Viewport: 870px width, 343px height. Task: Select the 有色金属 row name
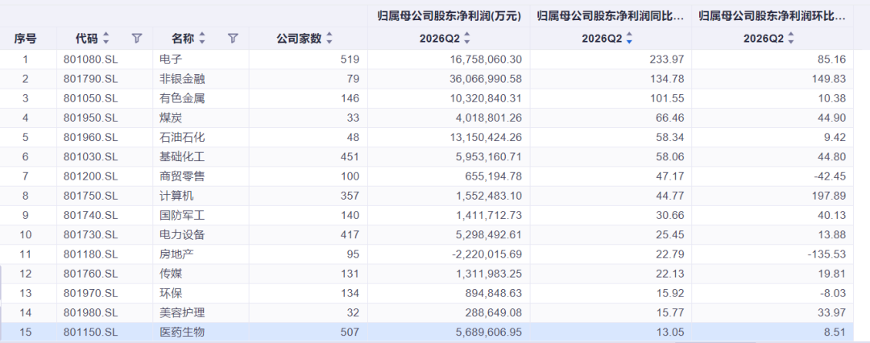[x=182, y=98]
